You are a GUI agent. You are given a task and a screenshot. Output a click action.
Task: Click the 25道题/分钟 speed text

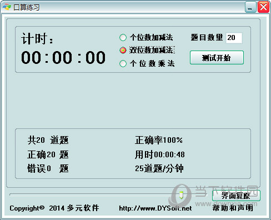tap(159, 168)
